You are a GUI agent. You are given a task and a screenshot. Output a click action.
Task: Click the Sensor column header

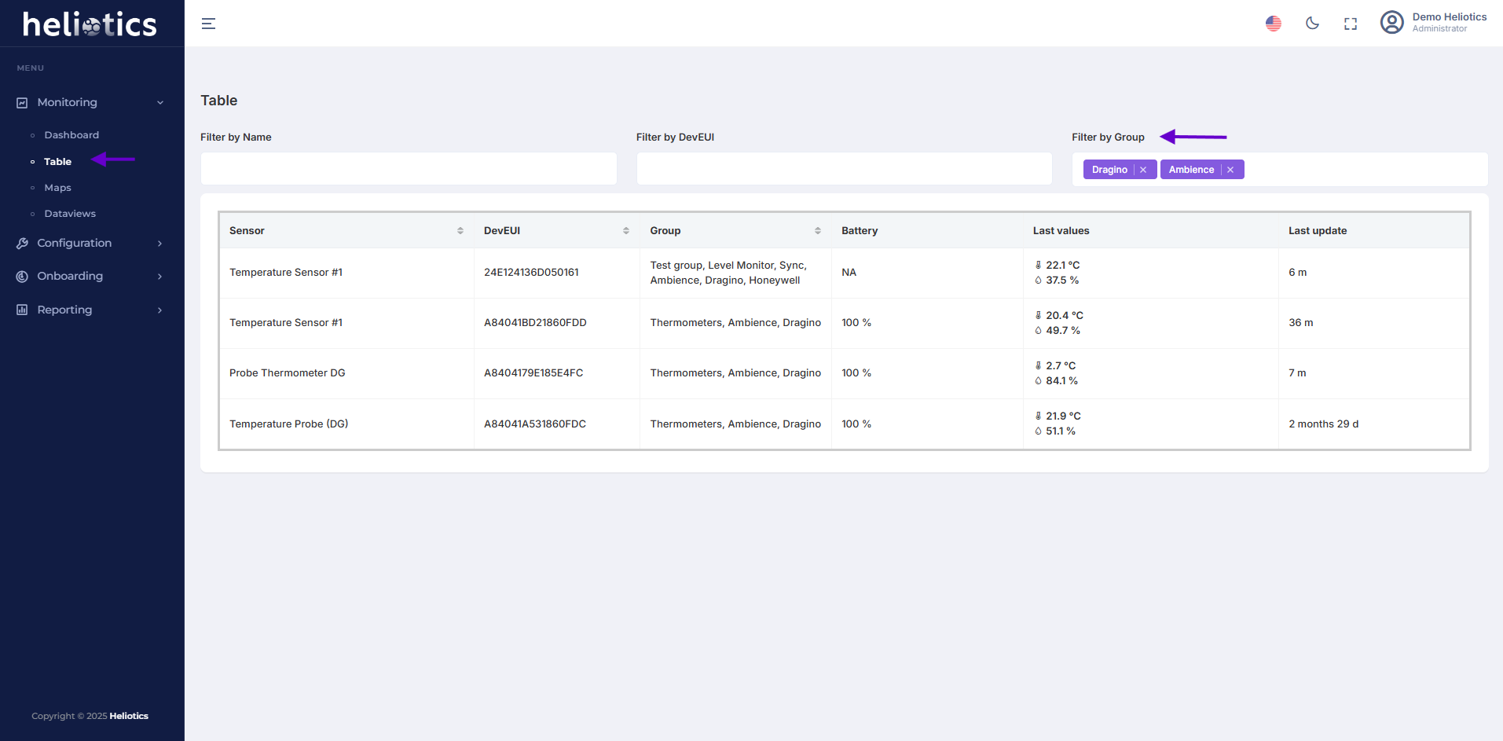[247, 231]
